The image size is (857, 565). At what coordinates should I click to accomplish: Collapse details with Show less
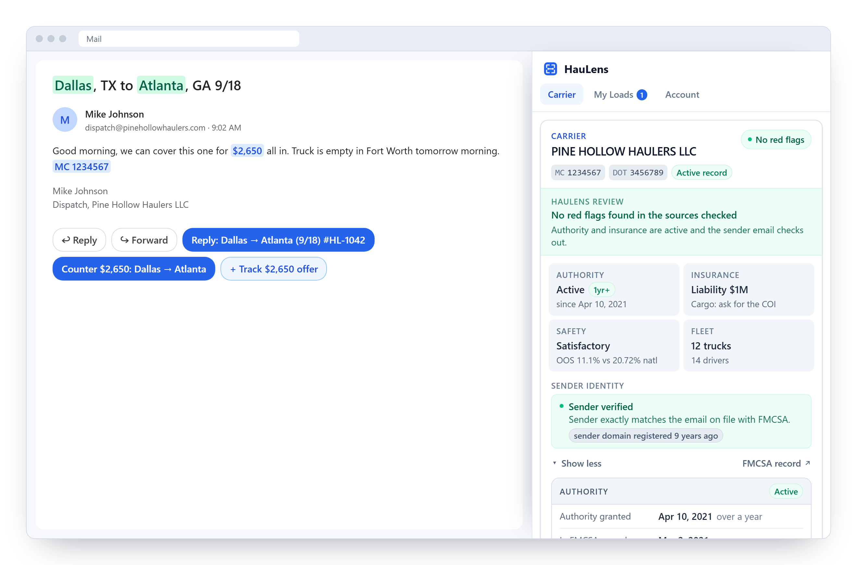[577, 463]
